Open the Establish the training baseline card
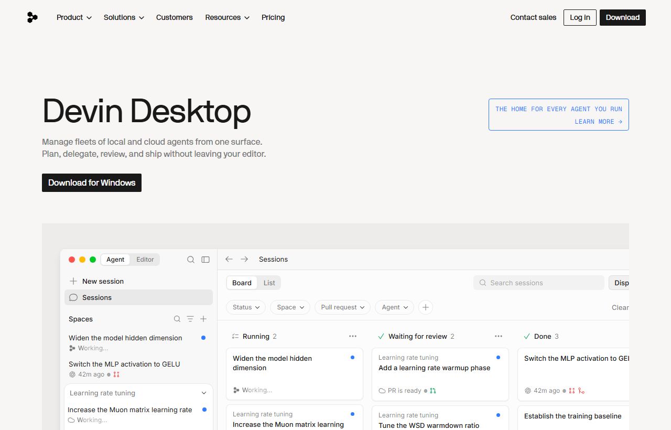671x430 pixels. click(573, 418)
